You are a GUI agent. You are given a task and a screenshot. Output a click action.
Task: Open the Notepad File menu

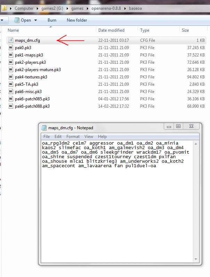[47, 137]
